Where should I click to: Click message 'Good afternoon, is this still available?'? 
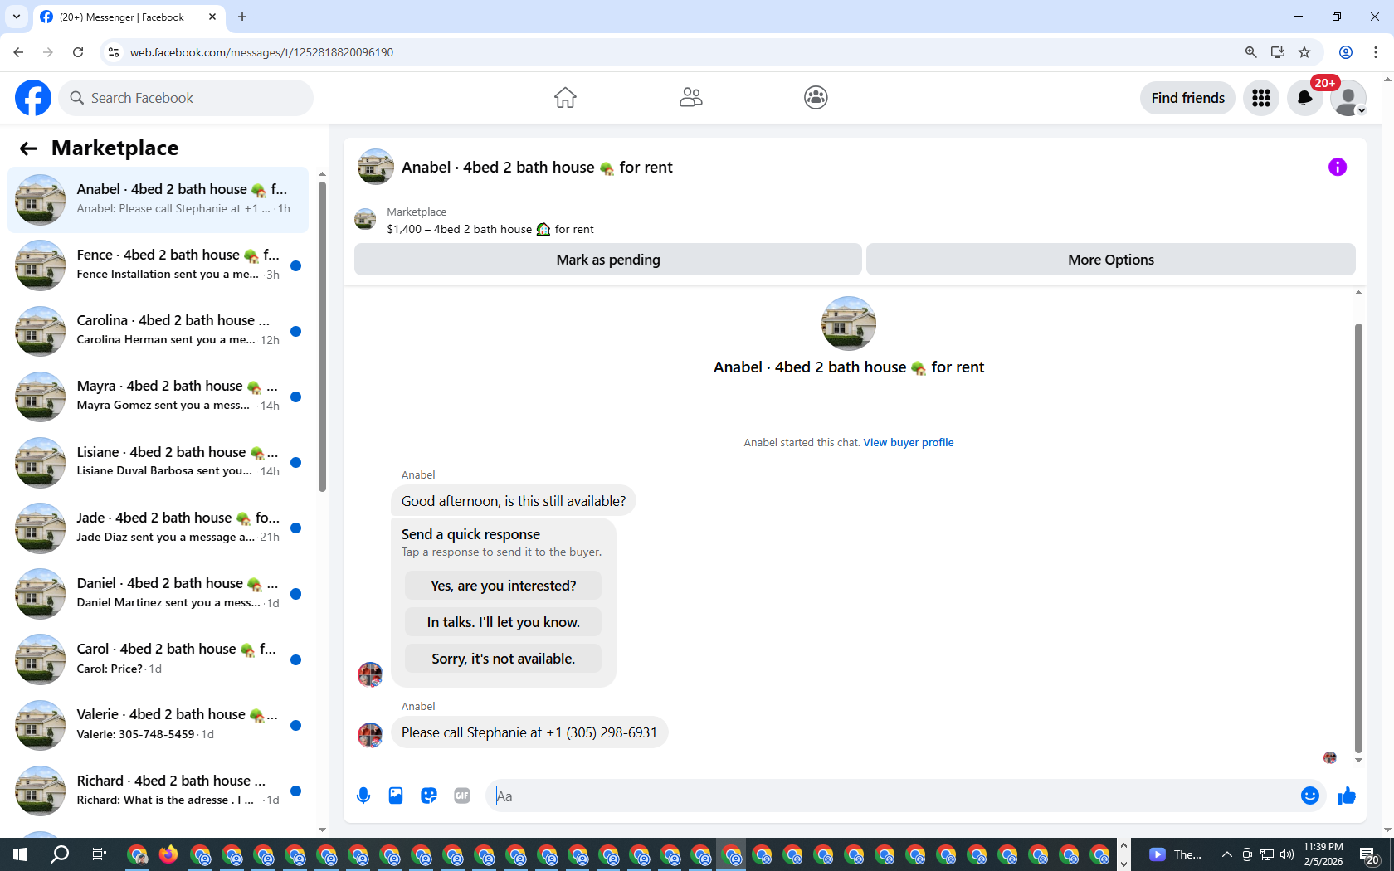[514, 501]
